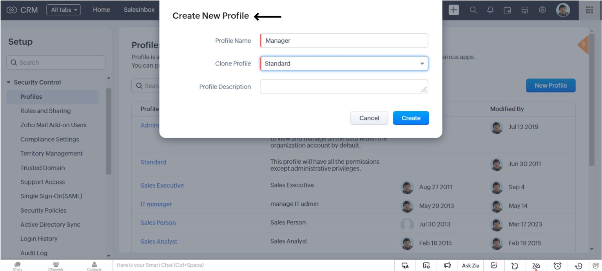Open the Clone Profile dropdown

[344, 63]
